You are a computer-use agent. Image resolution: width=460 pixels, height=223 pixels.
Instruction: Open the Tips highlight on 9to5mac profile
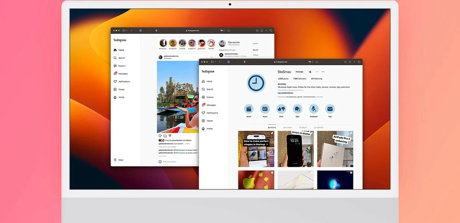(x=330, y=109)
